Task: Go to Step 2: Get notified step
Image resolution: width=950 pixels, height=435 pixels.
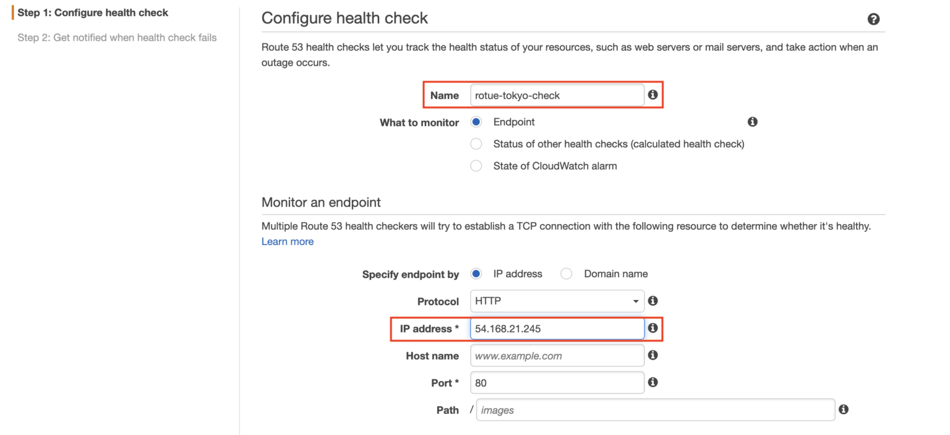Action: pyautogui.click(x=117, y=38)
